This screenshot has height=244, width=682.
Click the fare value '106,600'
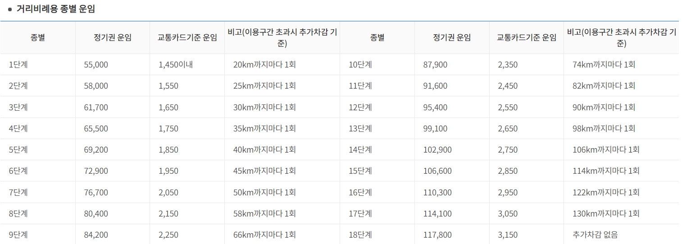point(437,171)
